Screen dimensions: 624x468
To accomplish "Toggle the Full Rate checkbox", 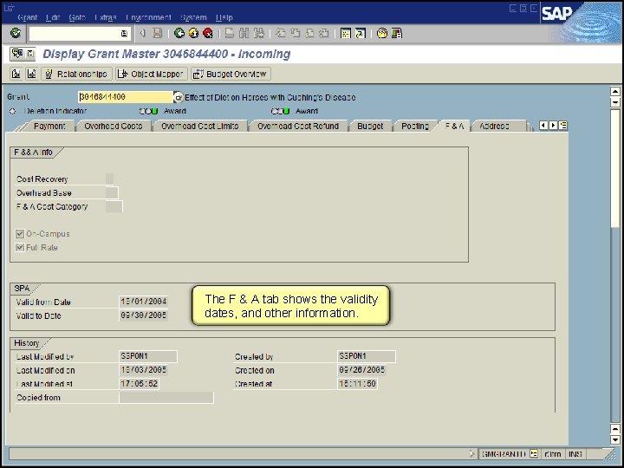I will [x=19, y=248].
